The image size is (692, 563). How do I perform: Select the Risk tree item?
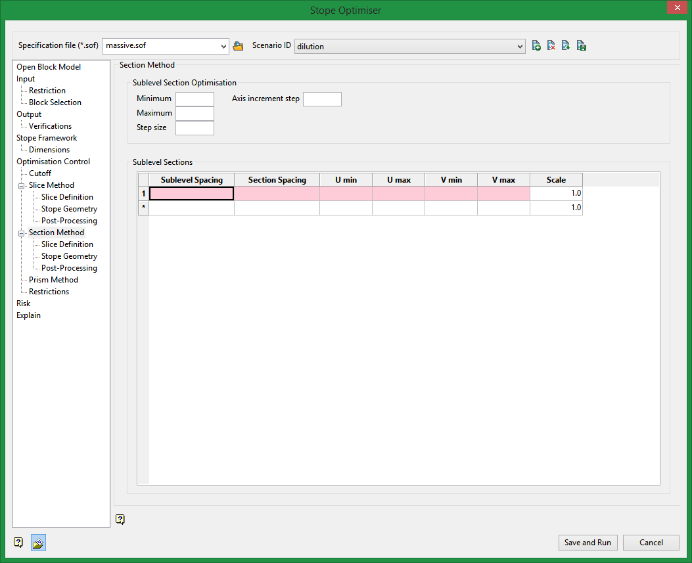pos(24,304)
